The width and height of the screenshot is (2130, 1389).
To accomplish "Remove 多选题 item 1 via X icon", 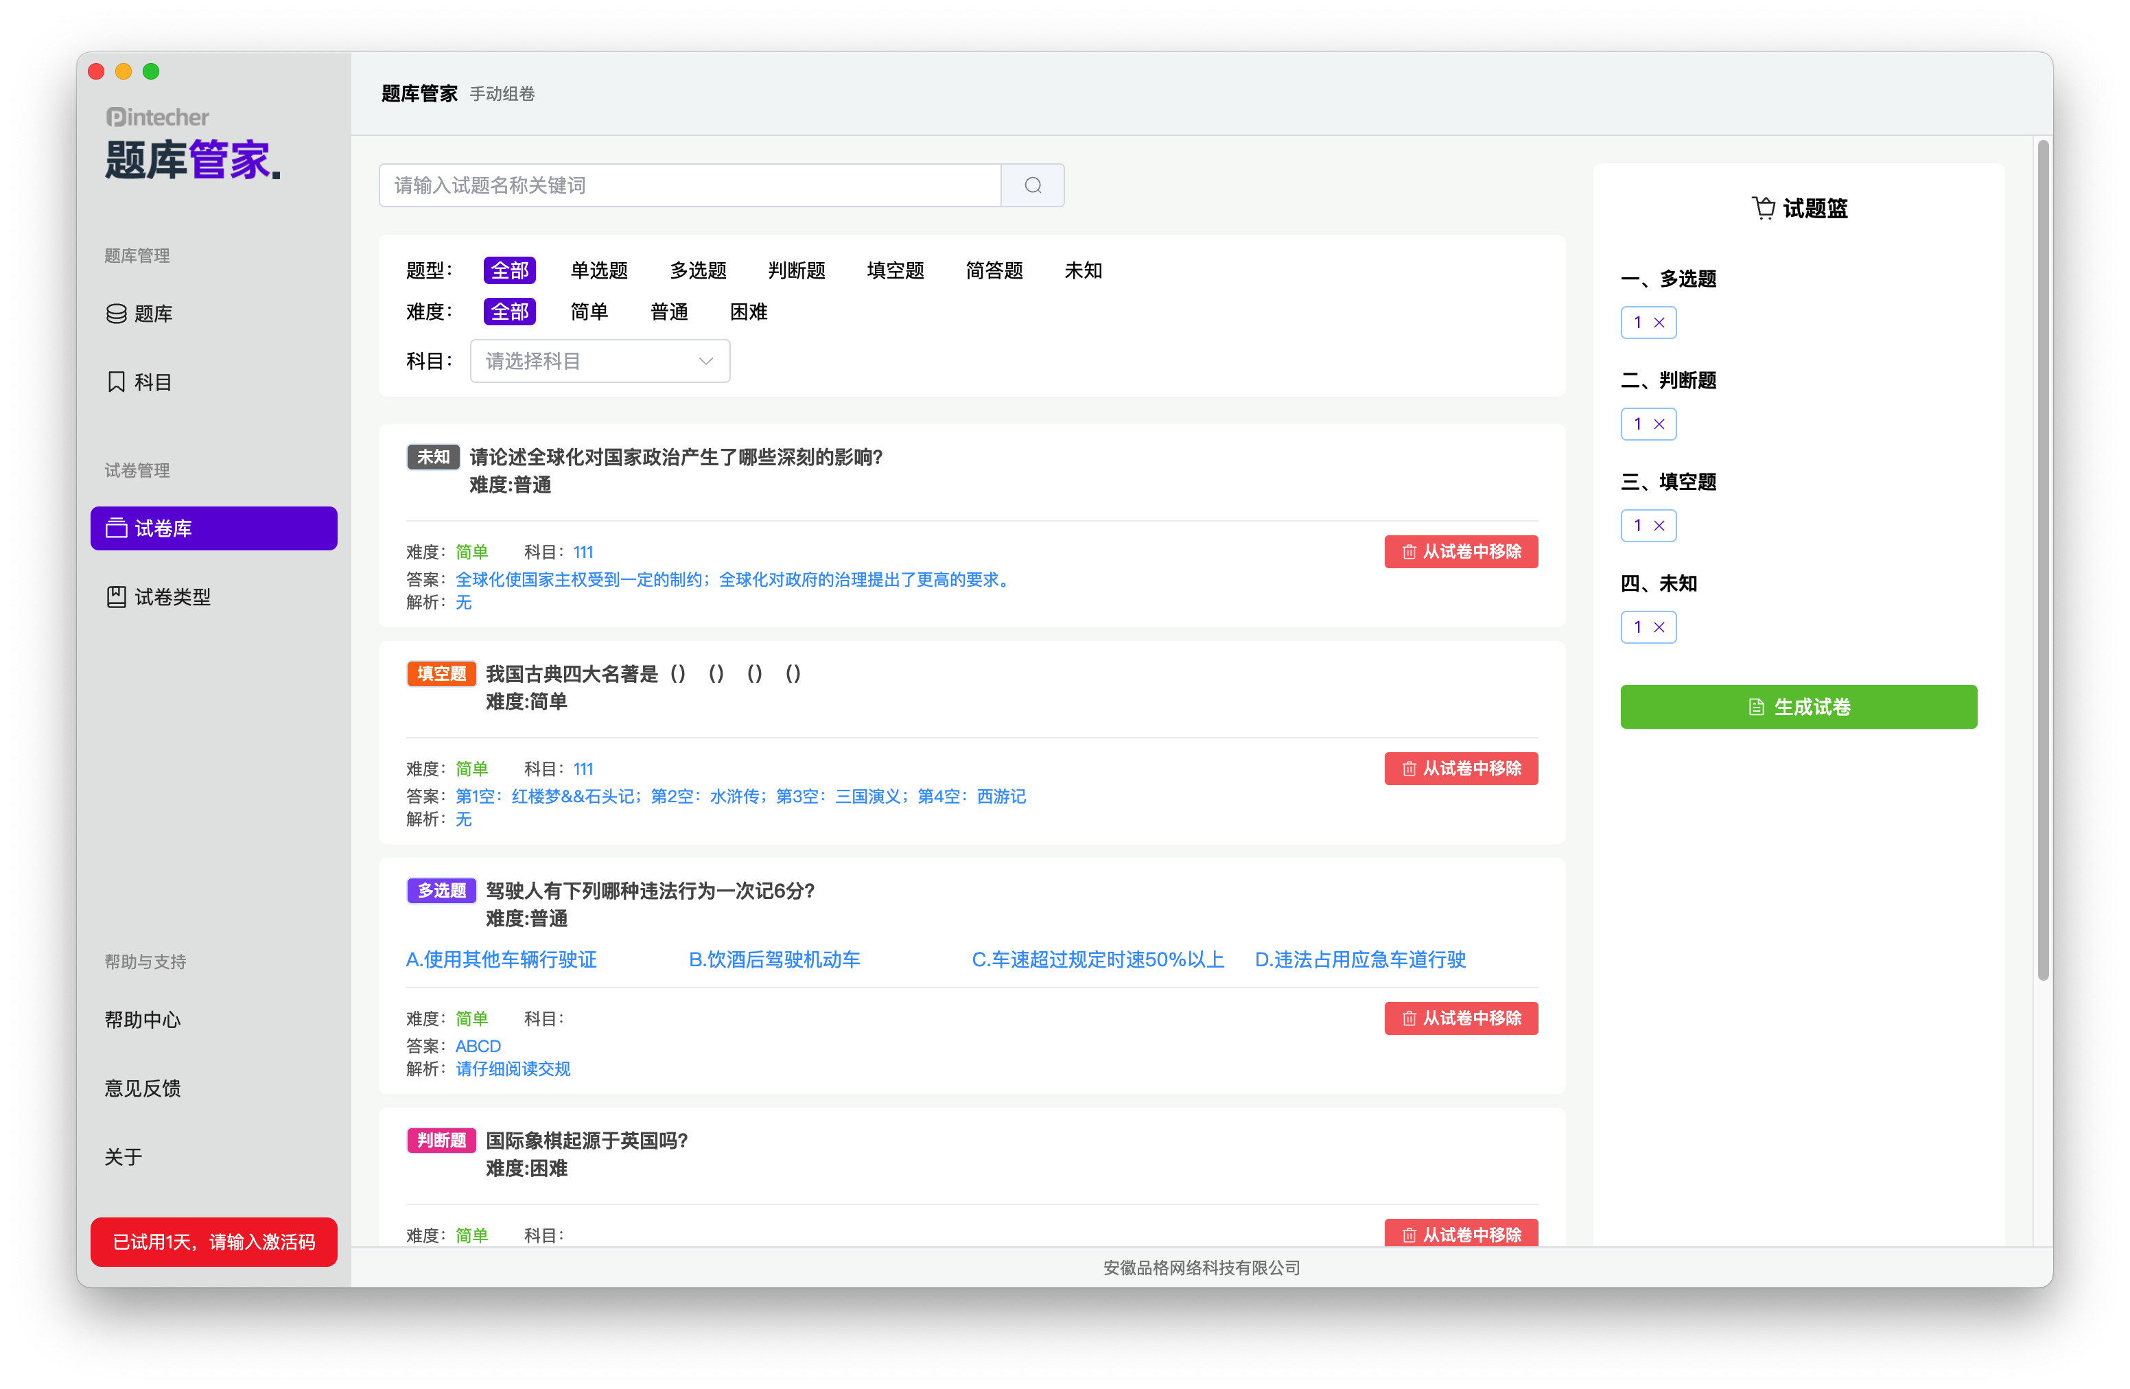I will [x=1659, y=322].
